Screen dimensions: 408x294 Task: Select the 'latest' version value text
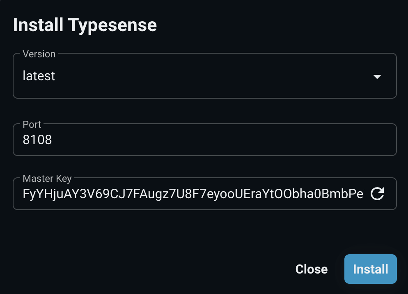[x=39, y=76]
